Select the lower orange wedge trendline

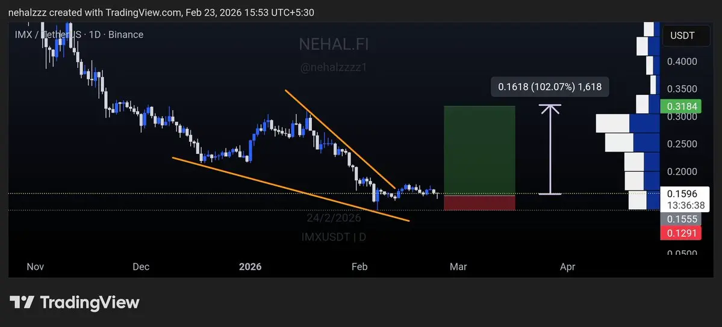click(x=291, y=189)
